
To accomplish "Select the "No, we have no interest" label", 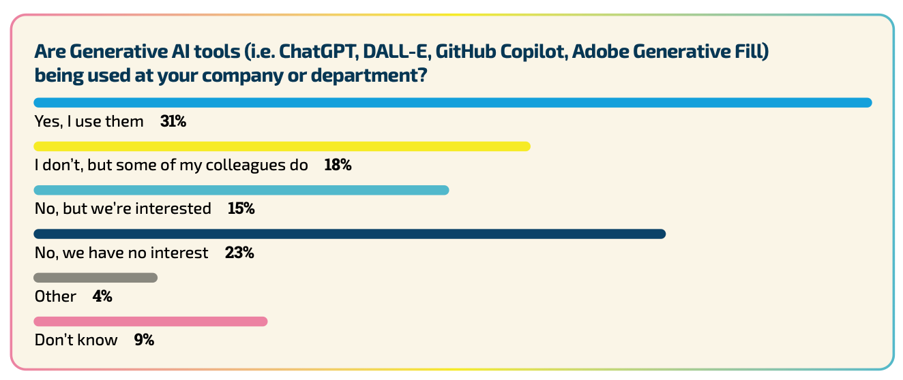I will [x=121, y=253].
